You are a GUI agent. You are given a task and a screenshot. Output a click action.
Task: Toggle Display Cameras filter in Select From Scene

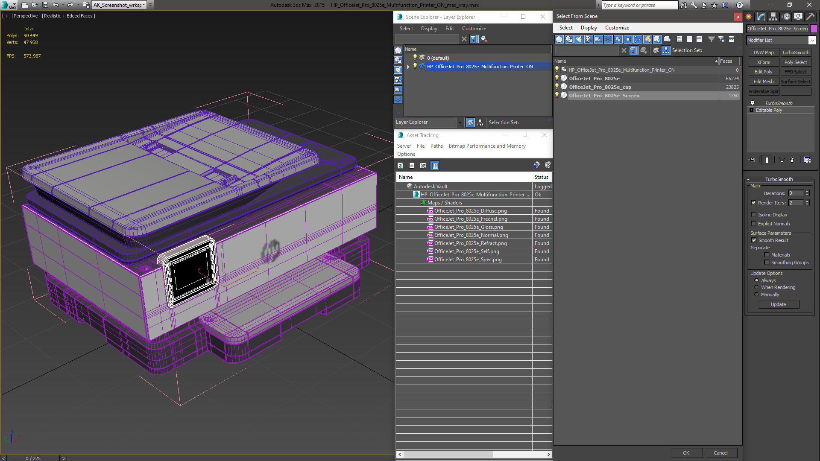point(589,39)
